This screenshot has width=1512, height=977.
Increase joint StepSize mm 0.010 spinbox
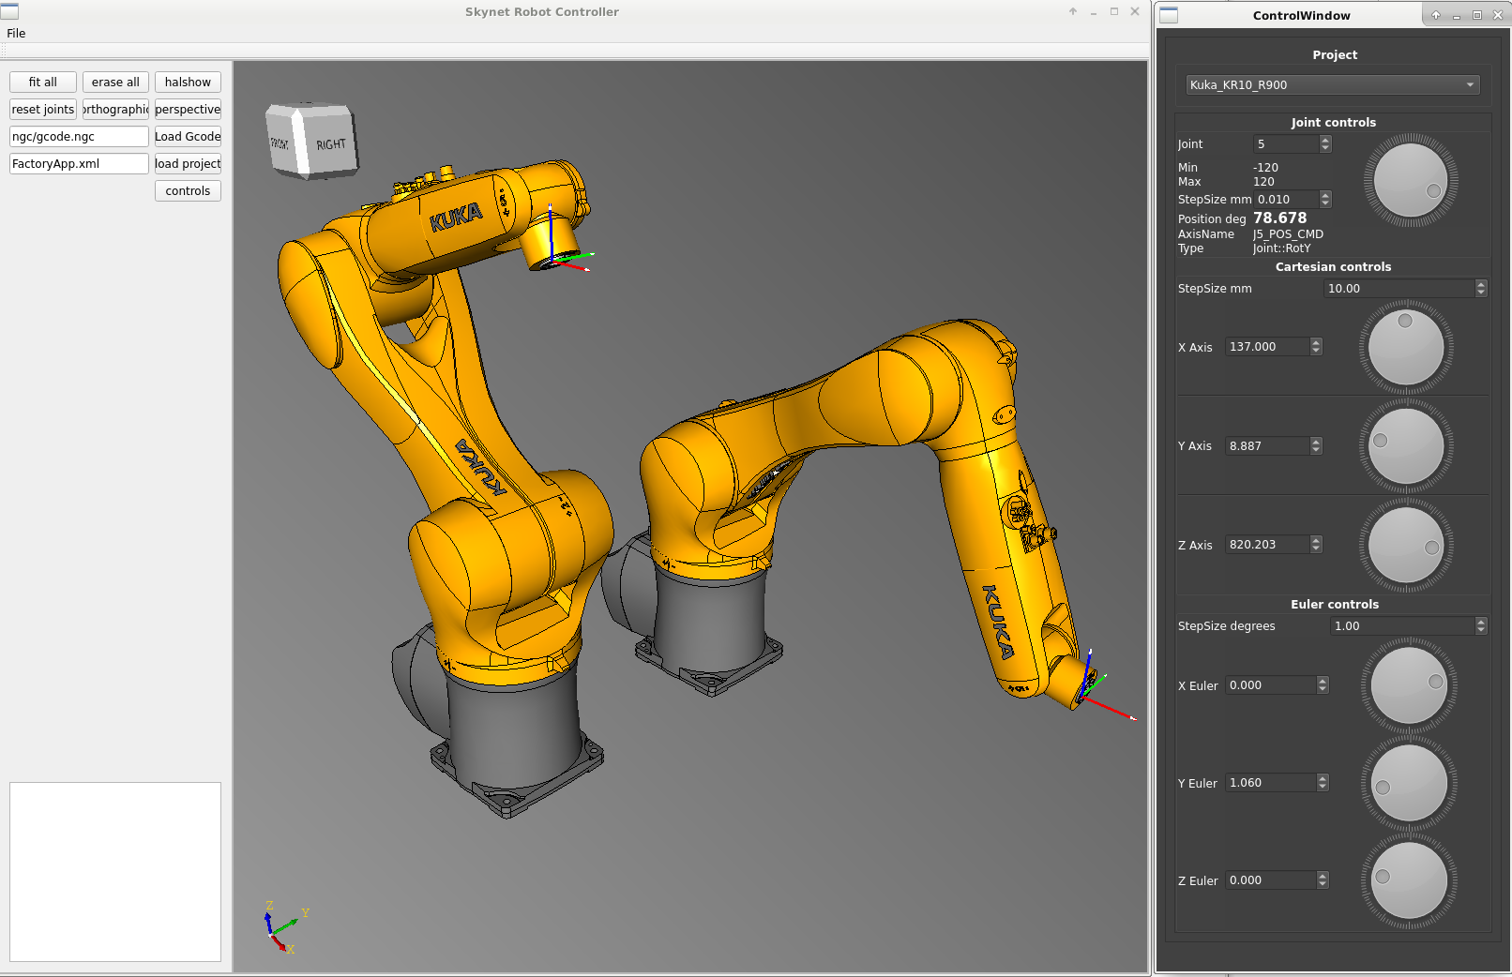(1325, 195)
